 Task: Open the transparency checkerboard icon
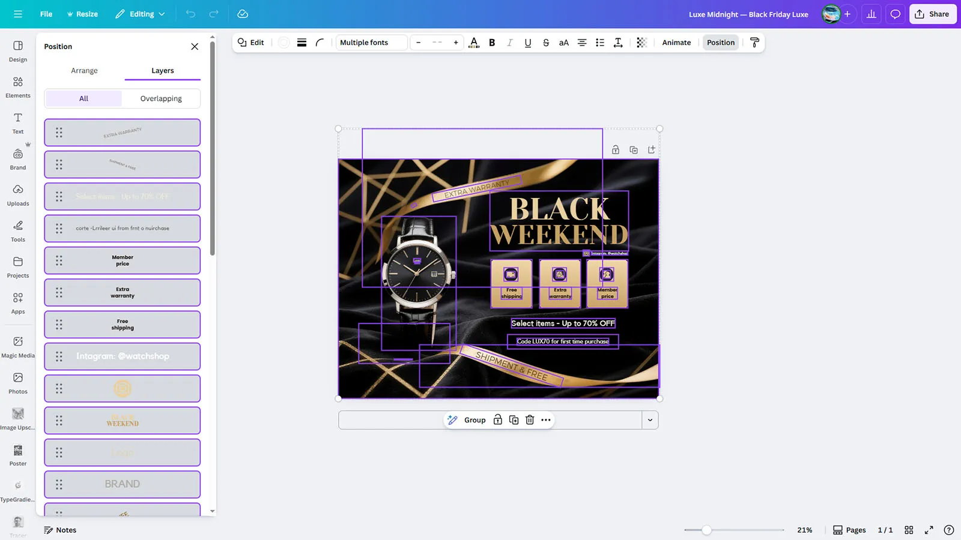click(x=641, y=43)
